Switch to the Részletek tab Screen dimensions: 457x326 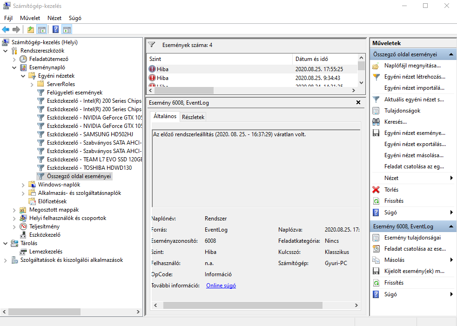point(193,117)
